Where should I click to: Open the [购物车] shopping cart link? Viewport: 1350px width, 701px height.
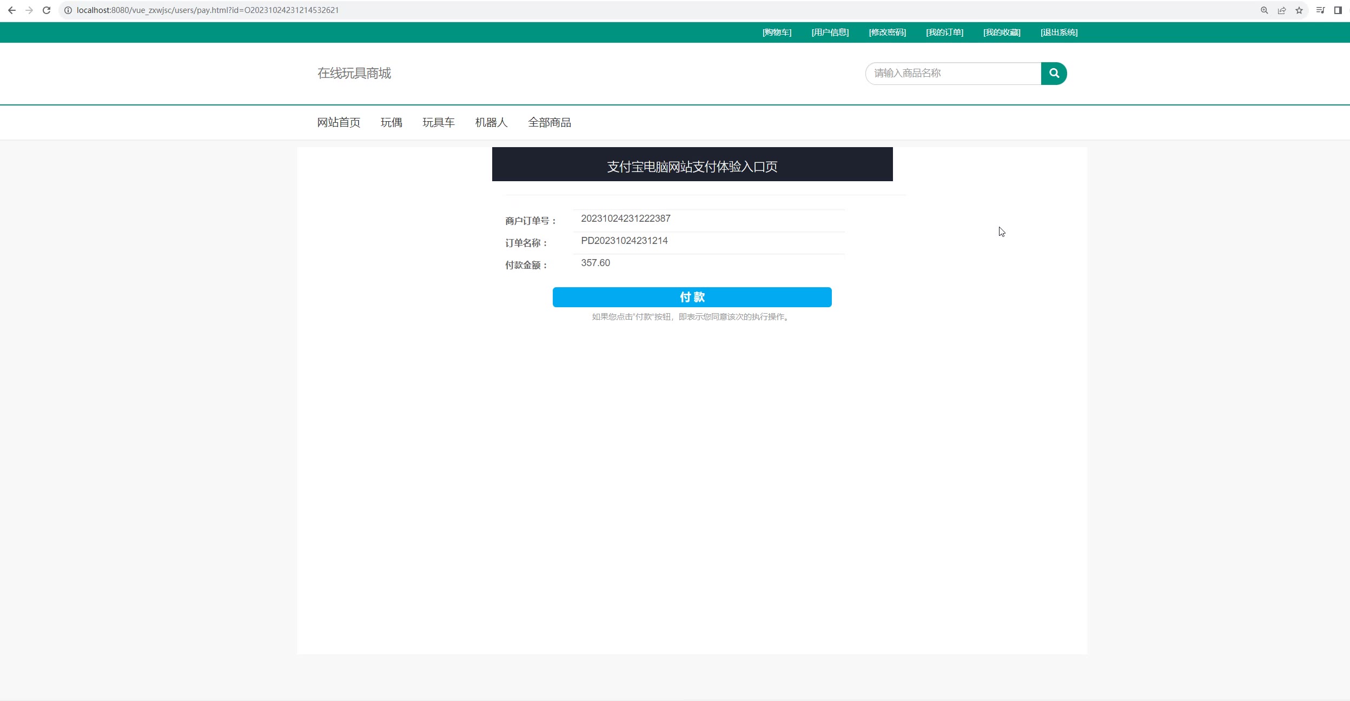(x=777, y=32)
